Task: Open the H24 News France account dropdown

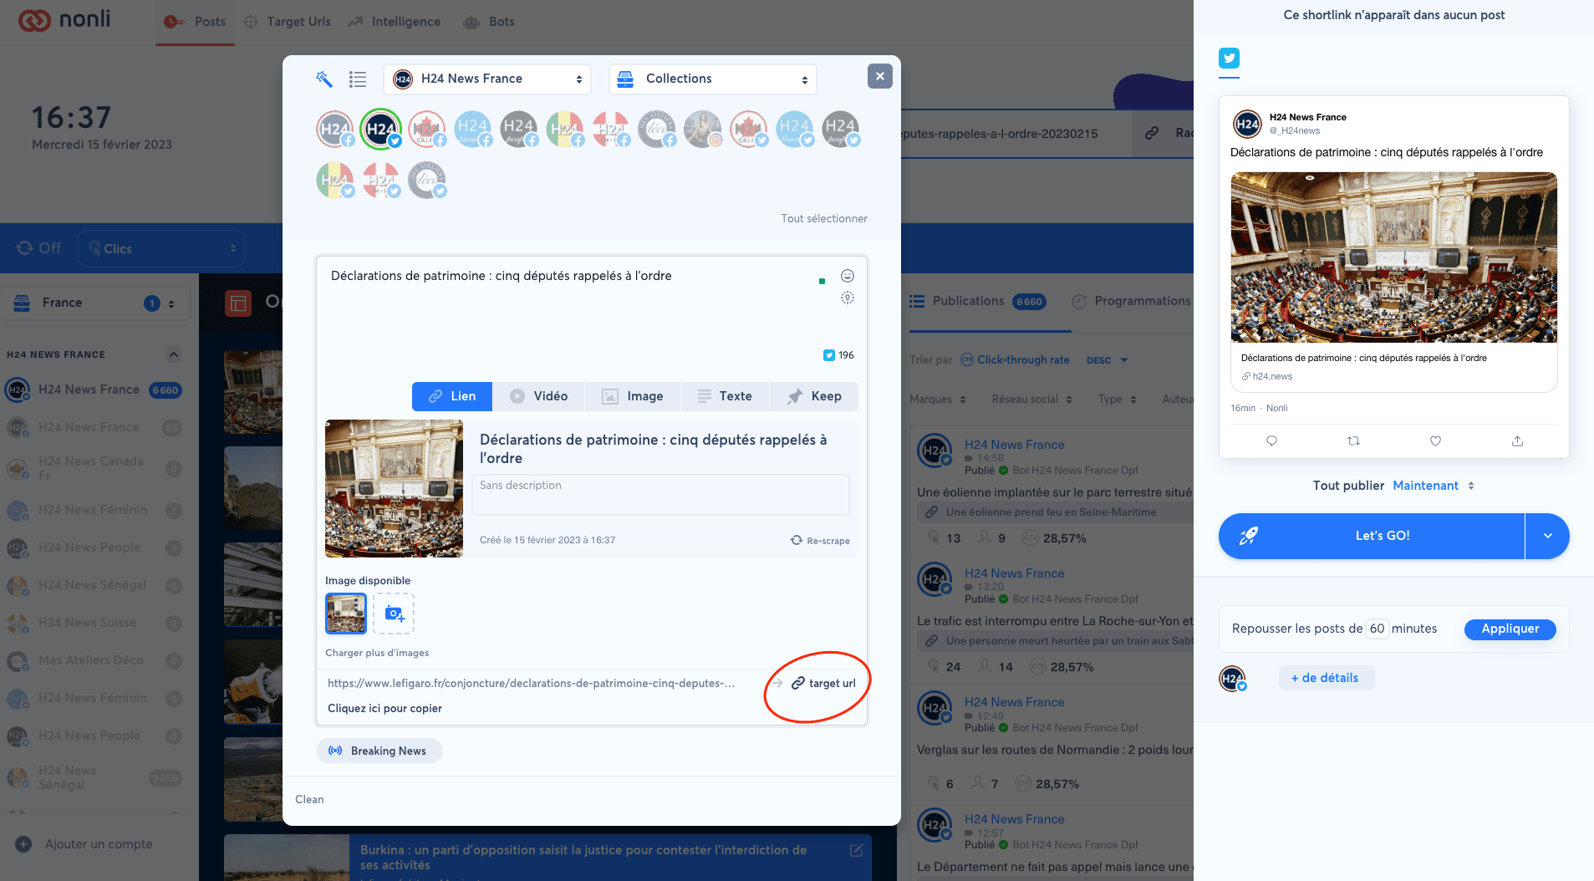Action: pos(487,79)
